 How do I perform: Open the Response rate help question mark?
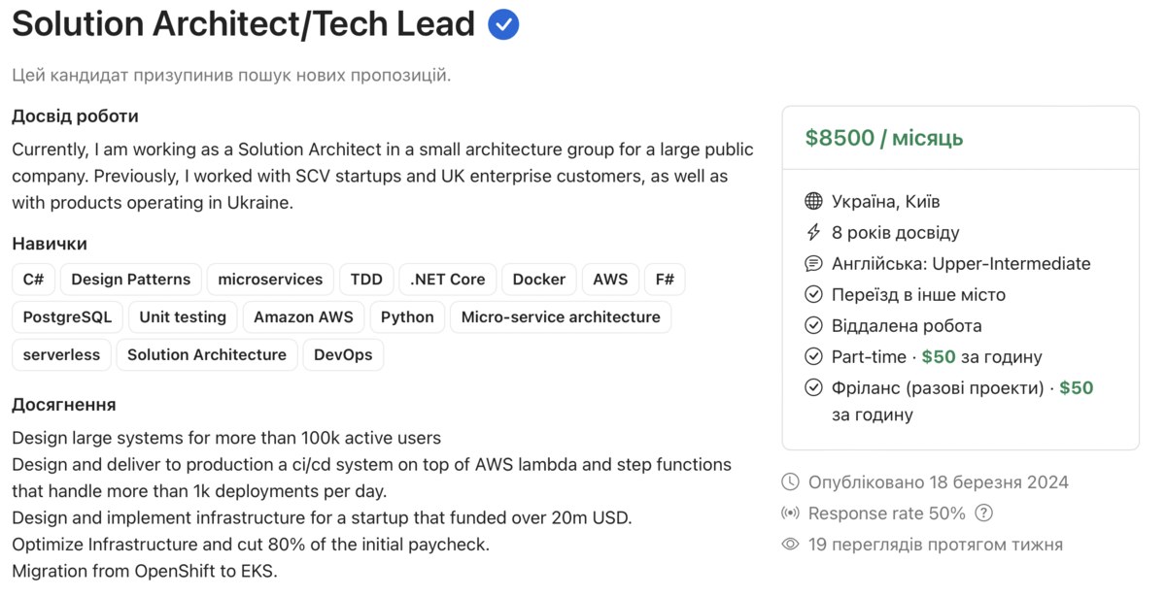[984, 514]
